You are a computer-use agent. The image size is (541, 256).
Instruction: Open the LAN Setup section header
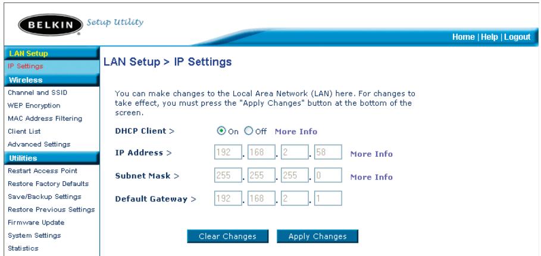[x=52, y=53]
